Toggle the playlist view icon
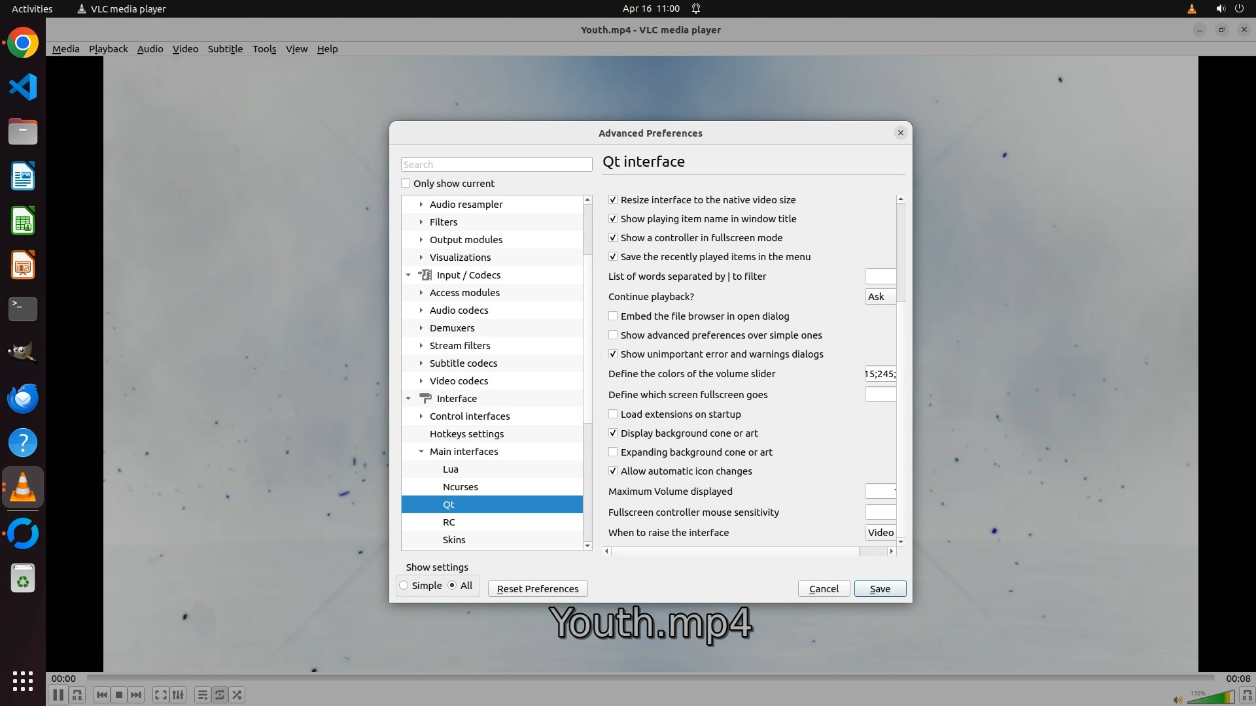 pyautogui.click(x=202, y=695)
